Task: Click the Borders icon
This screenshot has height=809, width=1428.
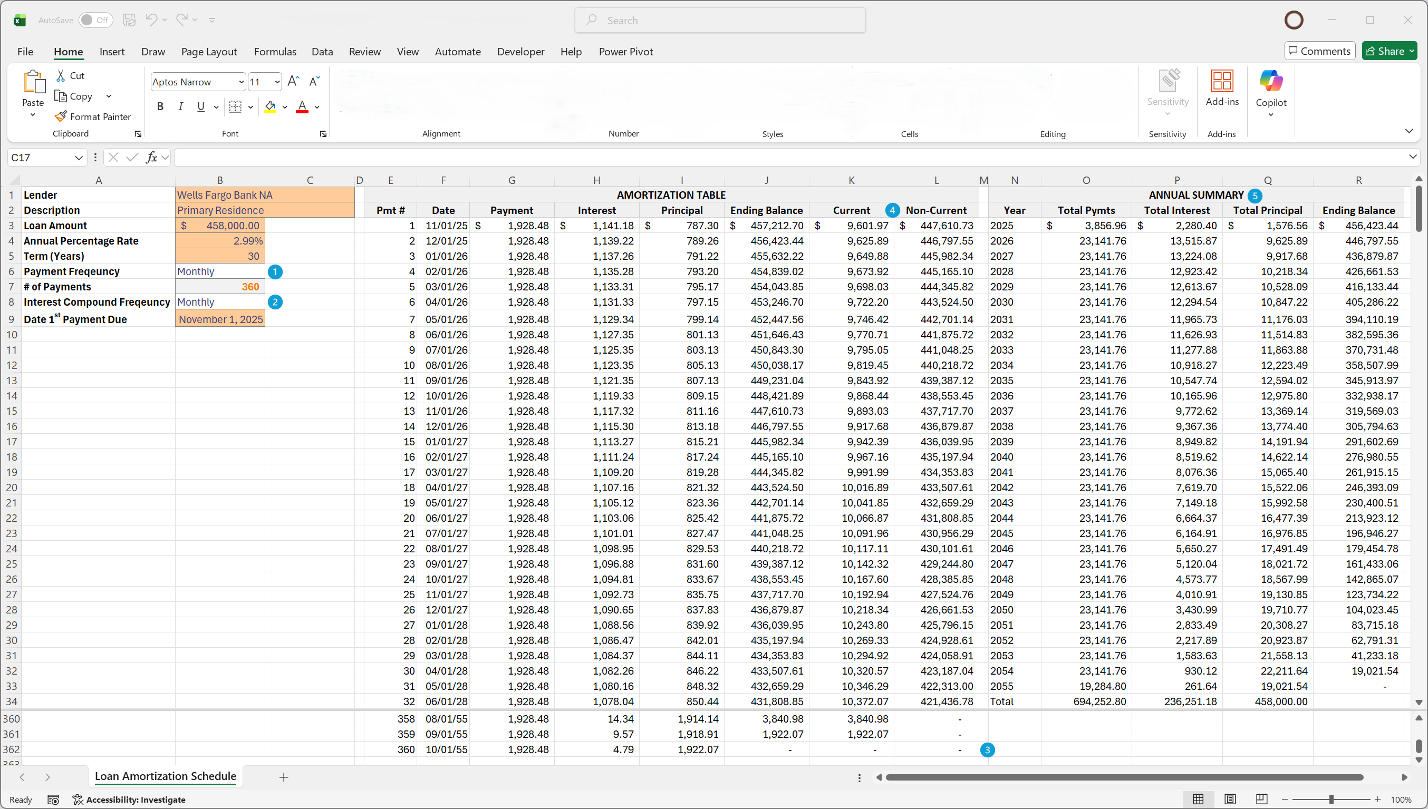Action: click(235, 106)
